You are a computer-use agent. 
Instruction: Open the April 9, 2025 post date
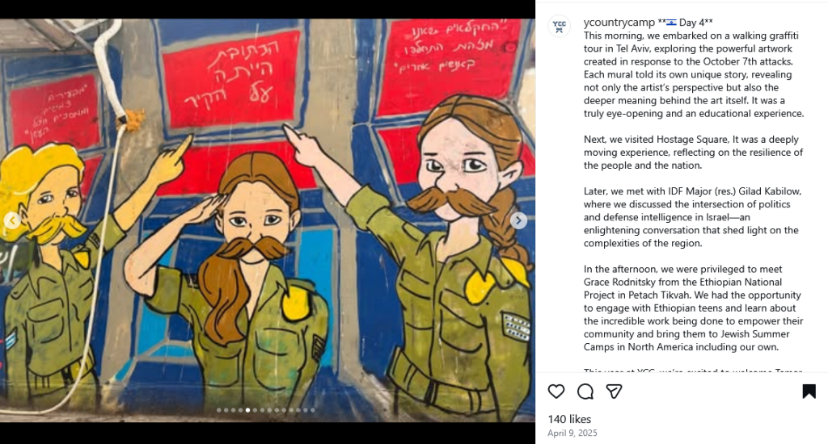point(572,433)
